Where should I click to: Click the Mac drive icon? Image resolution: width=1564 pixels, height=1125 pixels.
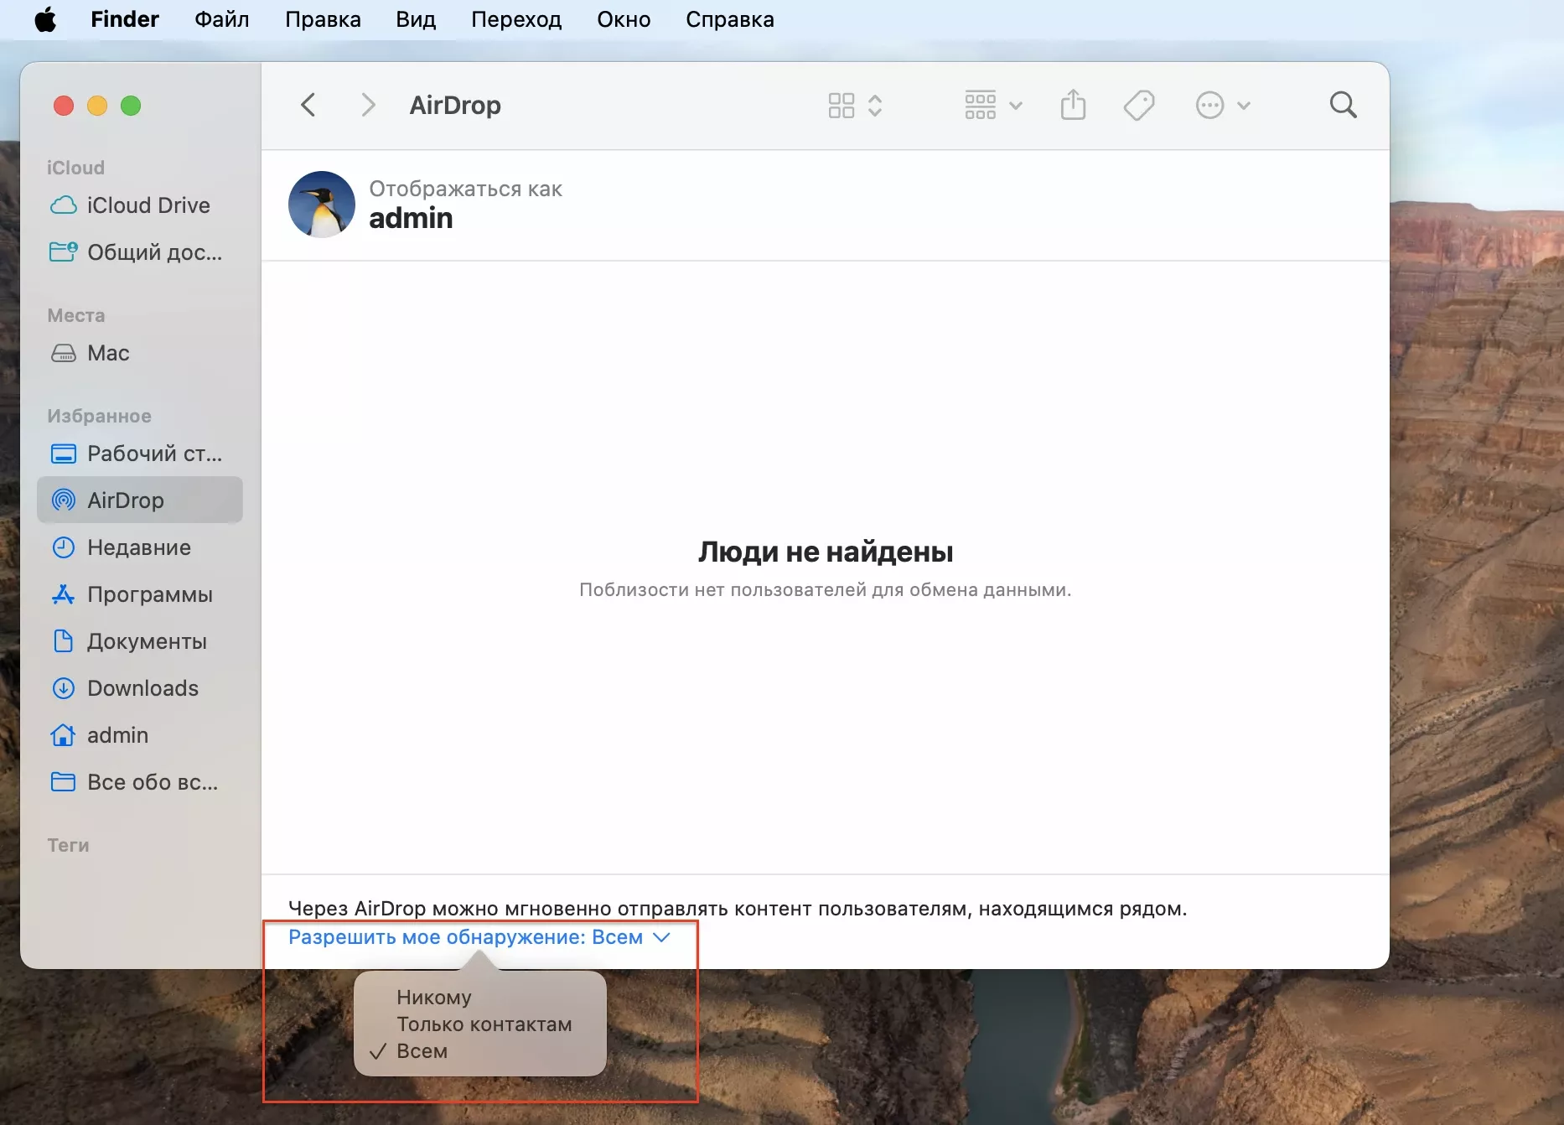(64, 353)
